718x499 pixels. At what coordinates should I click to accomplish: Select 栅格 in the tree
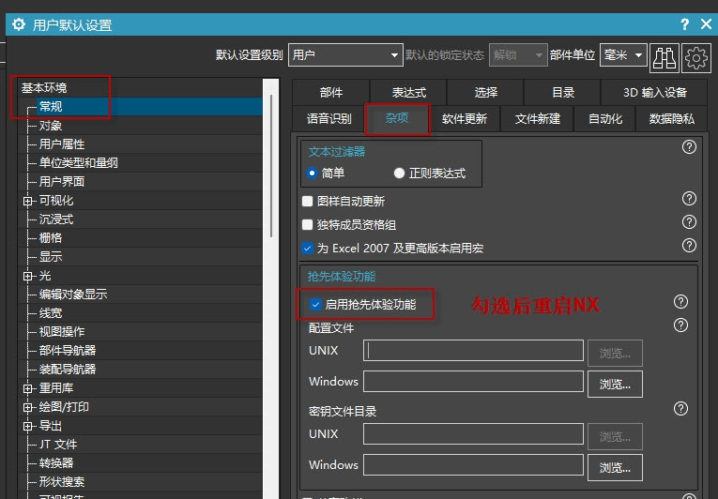[51, 238]
